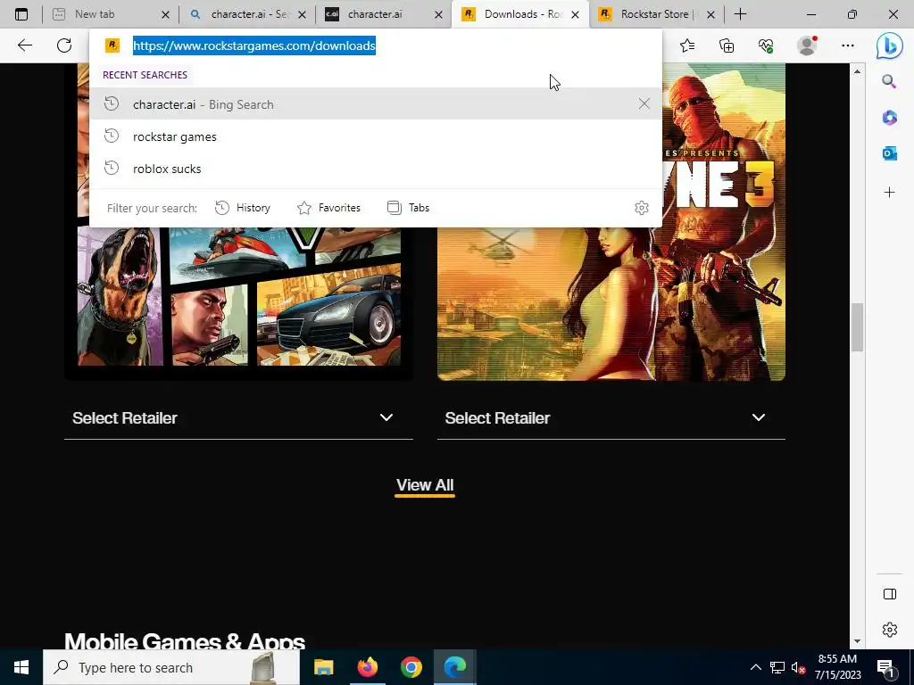This screenshot has height=685, width=914.
Task: Open the Collections icon
Action: click(727, 45)
